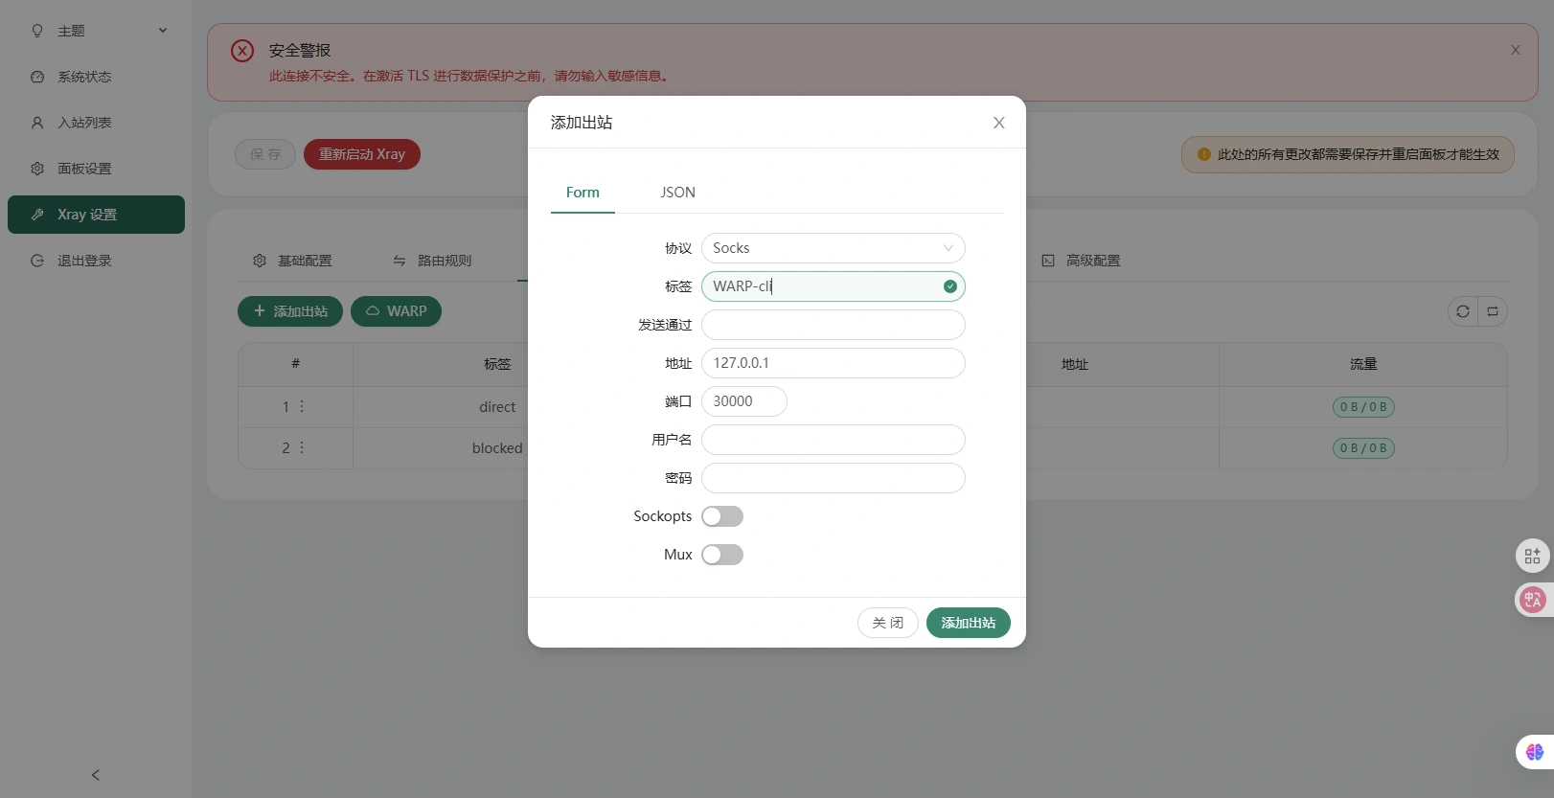Click the refresh icon above outbound table

(x=1462, y=311)
